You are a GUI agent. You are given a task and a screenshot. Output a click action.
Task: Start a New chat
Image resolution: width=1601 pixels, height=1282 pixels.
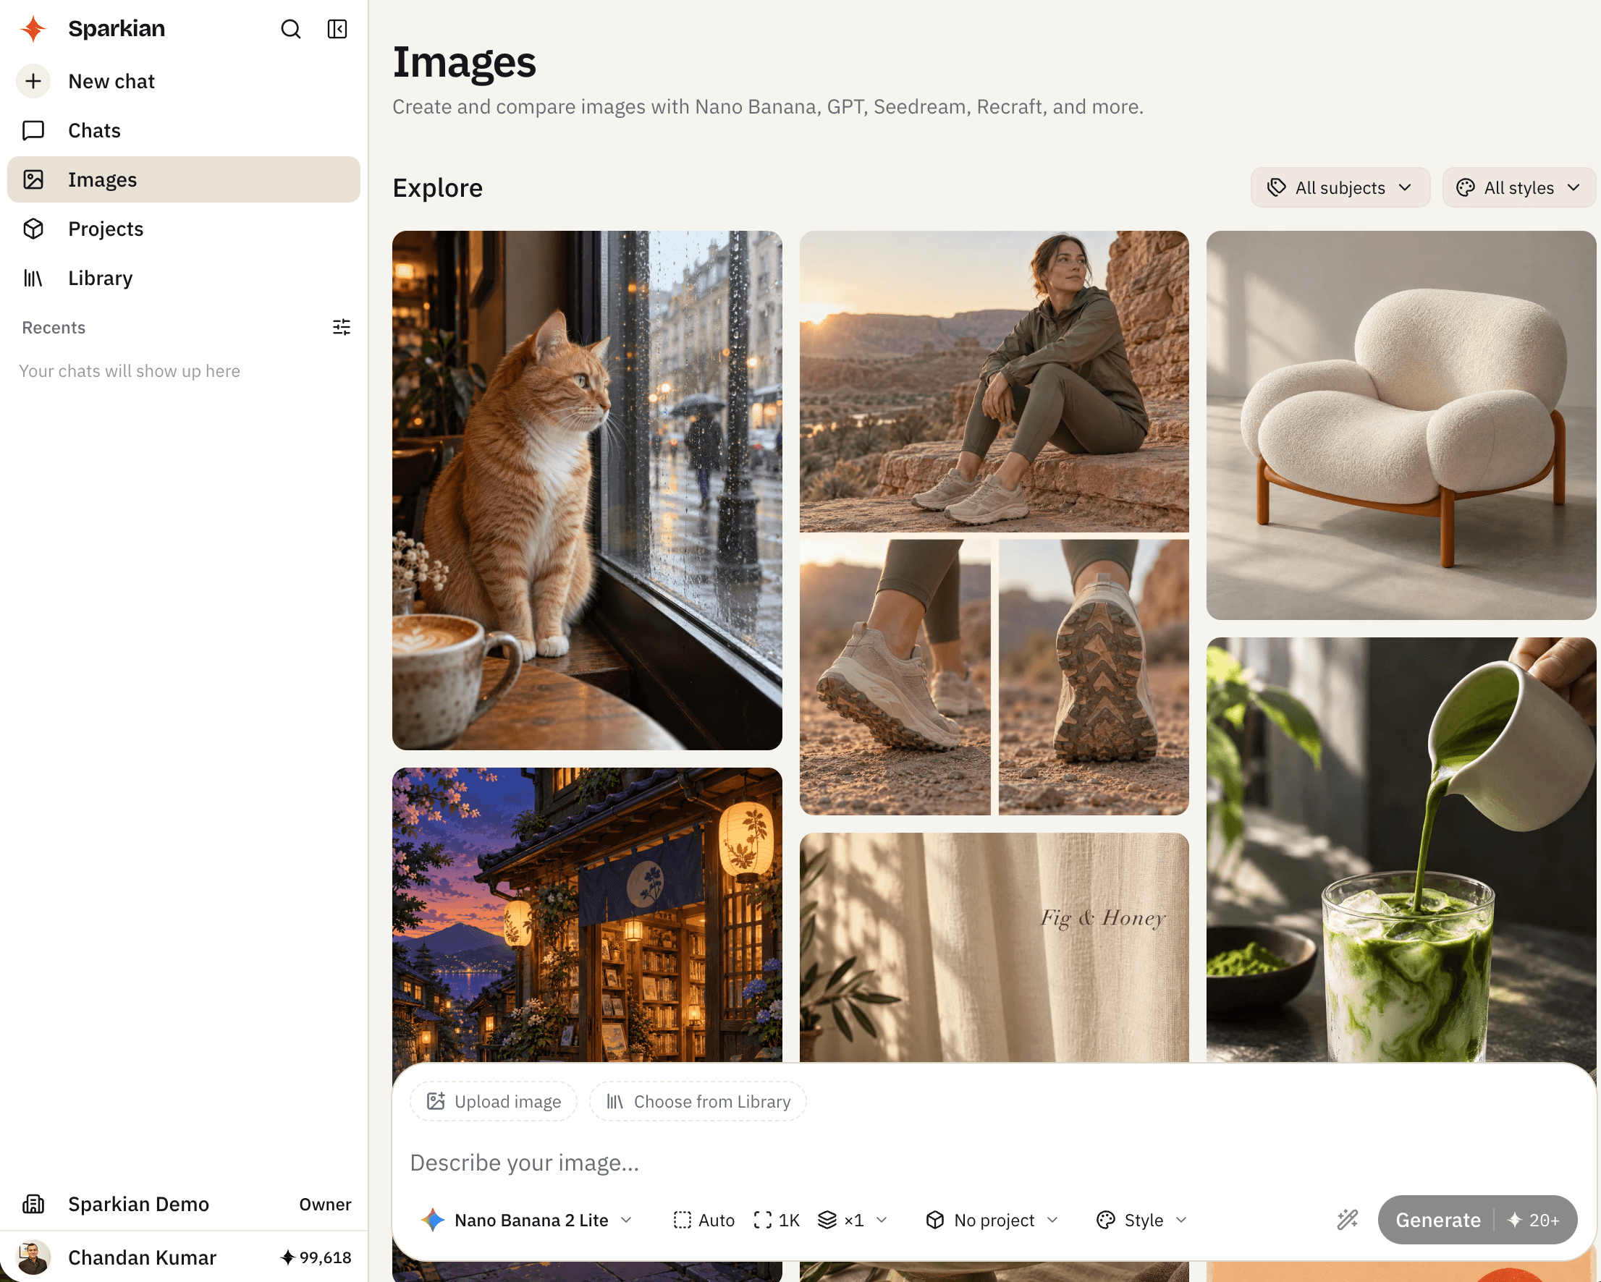[183, 81]
